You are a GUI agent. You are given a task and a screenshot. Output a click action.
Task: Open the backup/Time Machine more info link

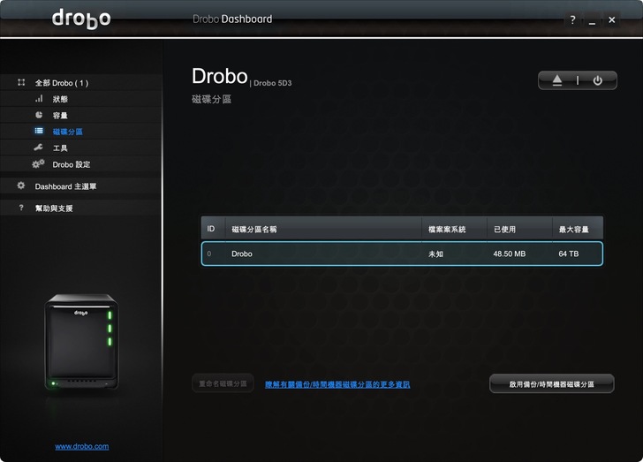pos(337,384)
